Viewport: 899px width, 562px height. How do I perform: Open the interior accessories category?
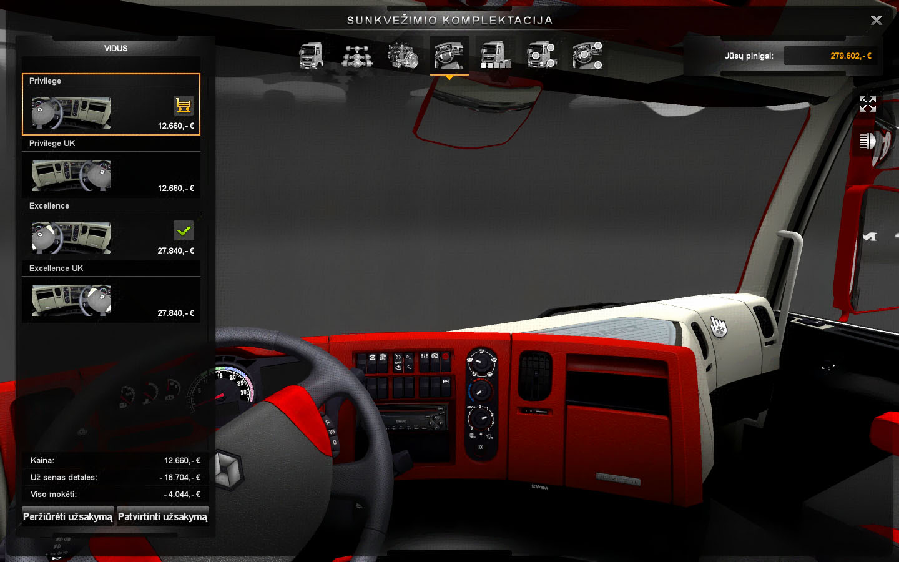[x=587, y=56]
